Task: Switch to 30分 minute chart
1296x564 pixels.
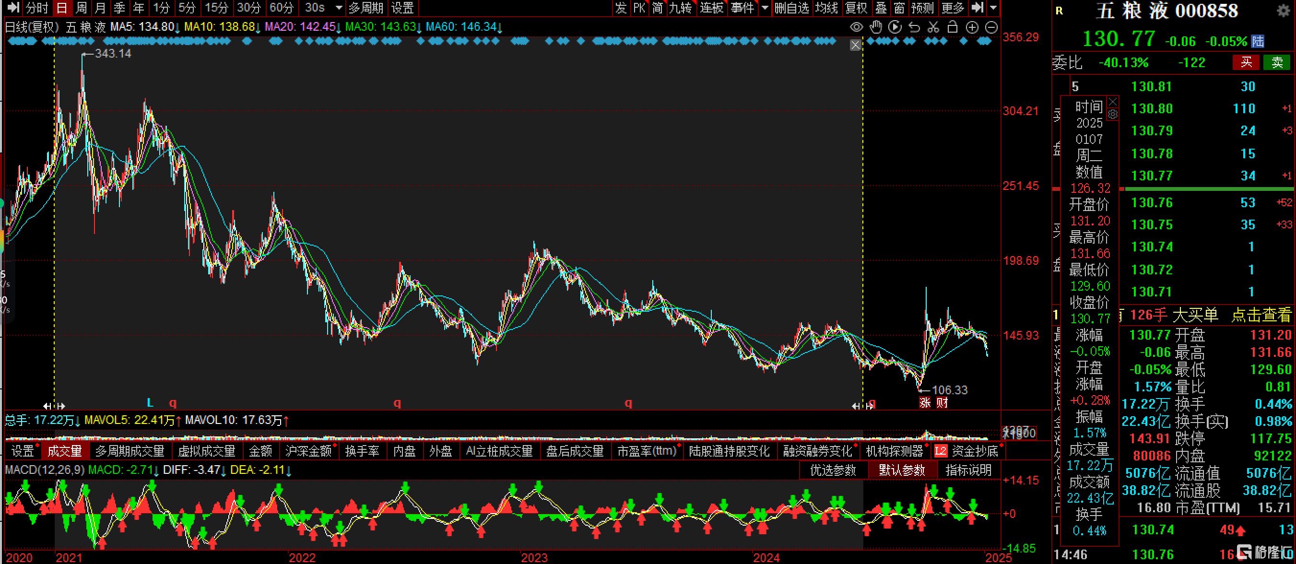Action: tap(248, 8)
